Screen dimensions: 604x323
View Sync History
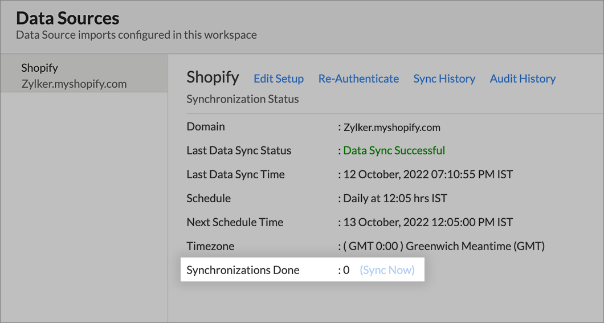(444, 79)
